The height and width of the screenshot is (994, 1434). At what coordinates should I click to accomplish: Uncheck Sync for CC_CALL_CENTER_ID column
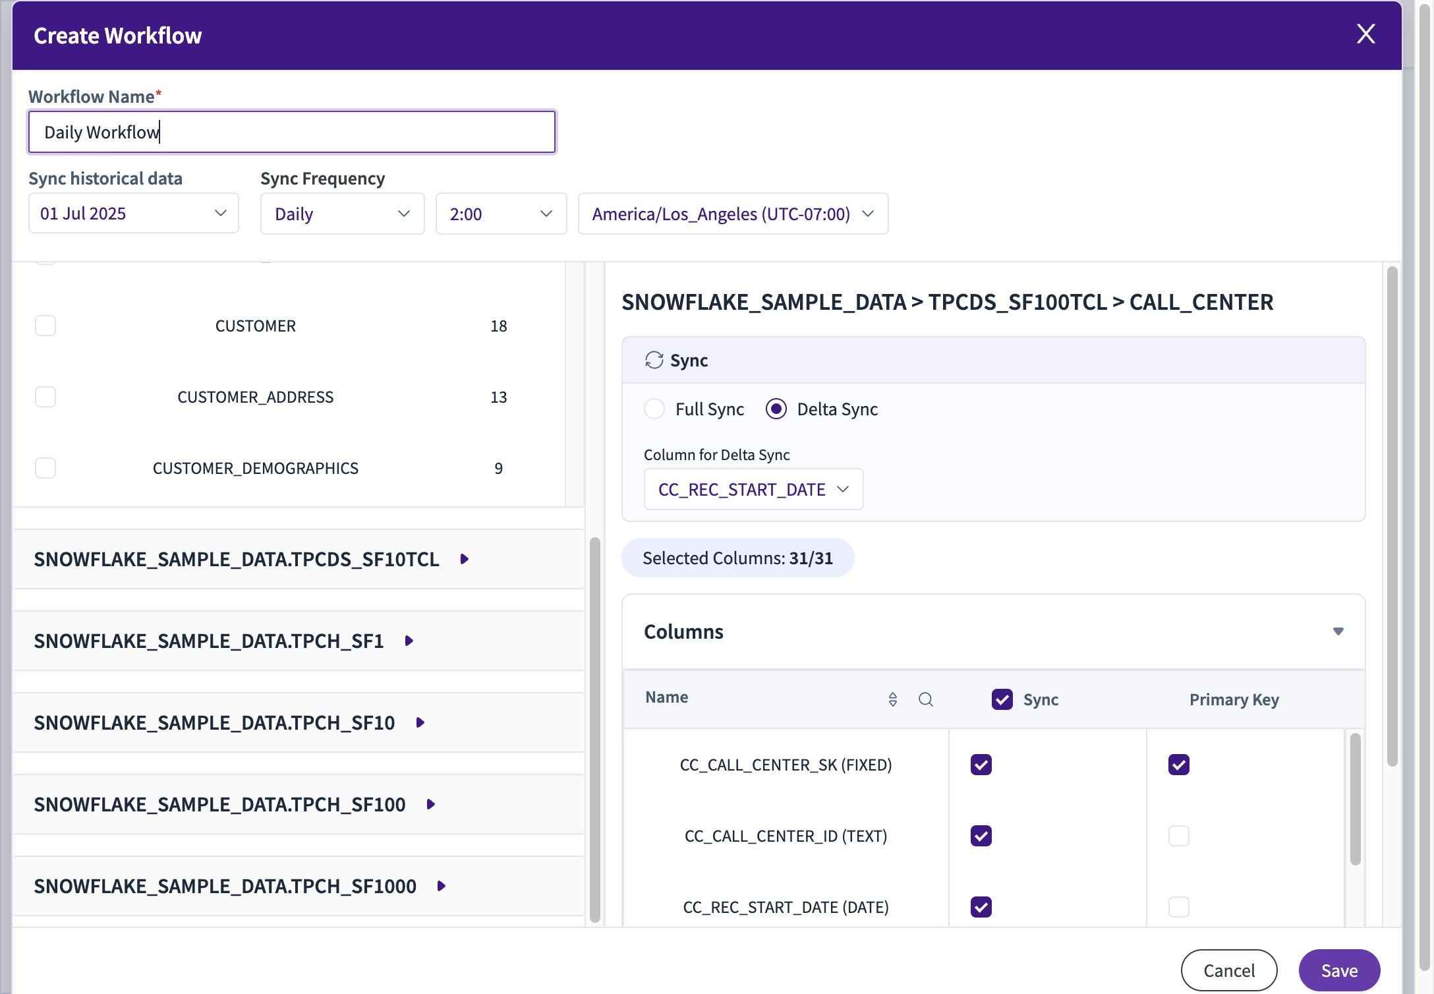pos(981,836)
